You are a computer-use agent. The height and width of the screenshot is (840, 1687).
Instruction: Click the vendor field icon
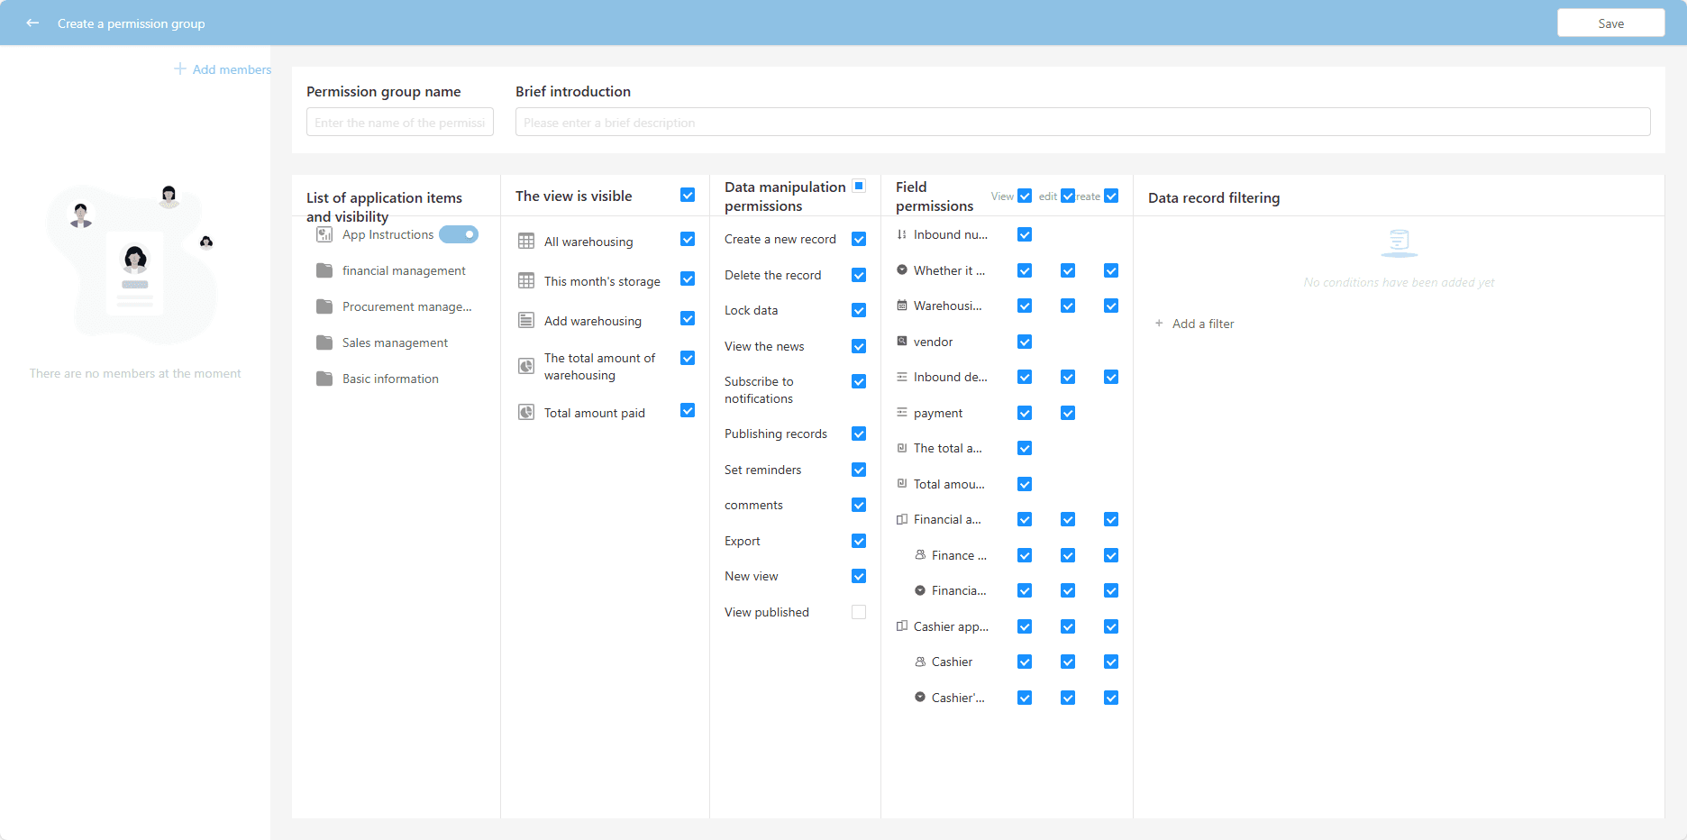902,342
